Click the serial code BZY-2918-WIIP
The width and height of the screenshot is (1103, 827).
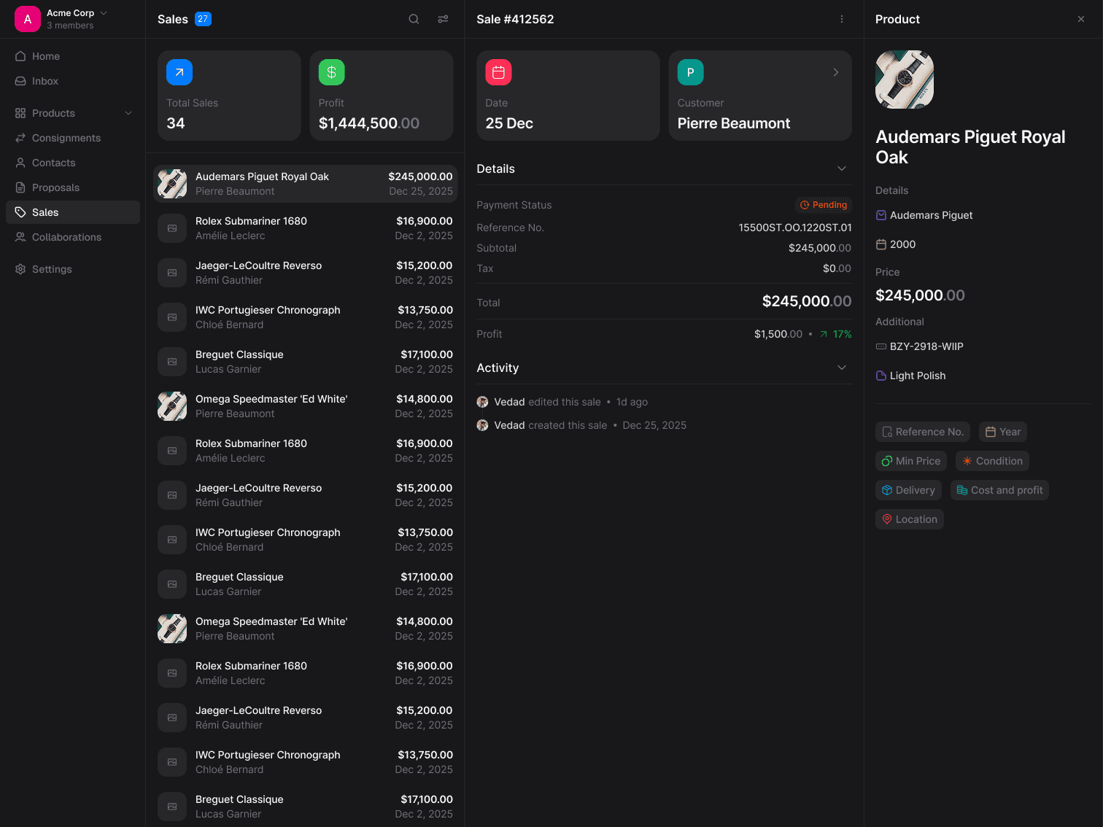coord(919,346)
